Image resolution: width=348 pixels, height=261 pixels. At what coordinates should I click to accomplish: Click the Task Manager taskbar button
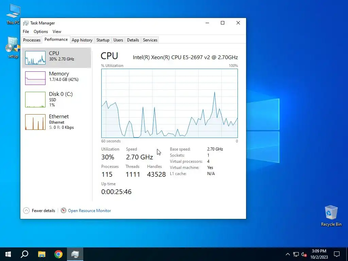click(x=75, y=254)
